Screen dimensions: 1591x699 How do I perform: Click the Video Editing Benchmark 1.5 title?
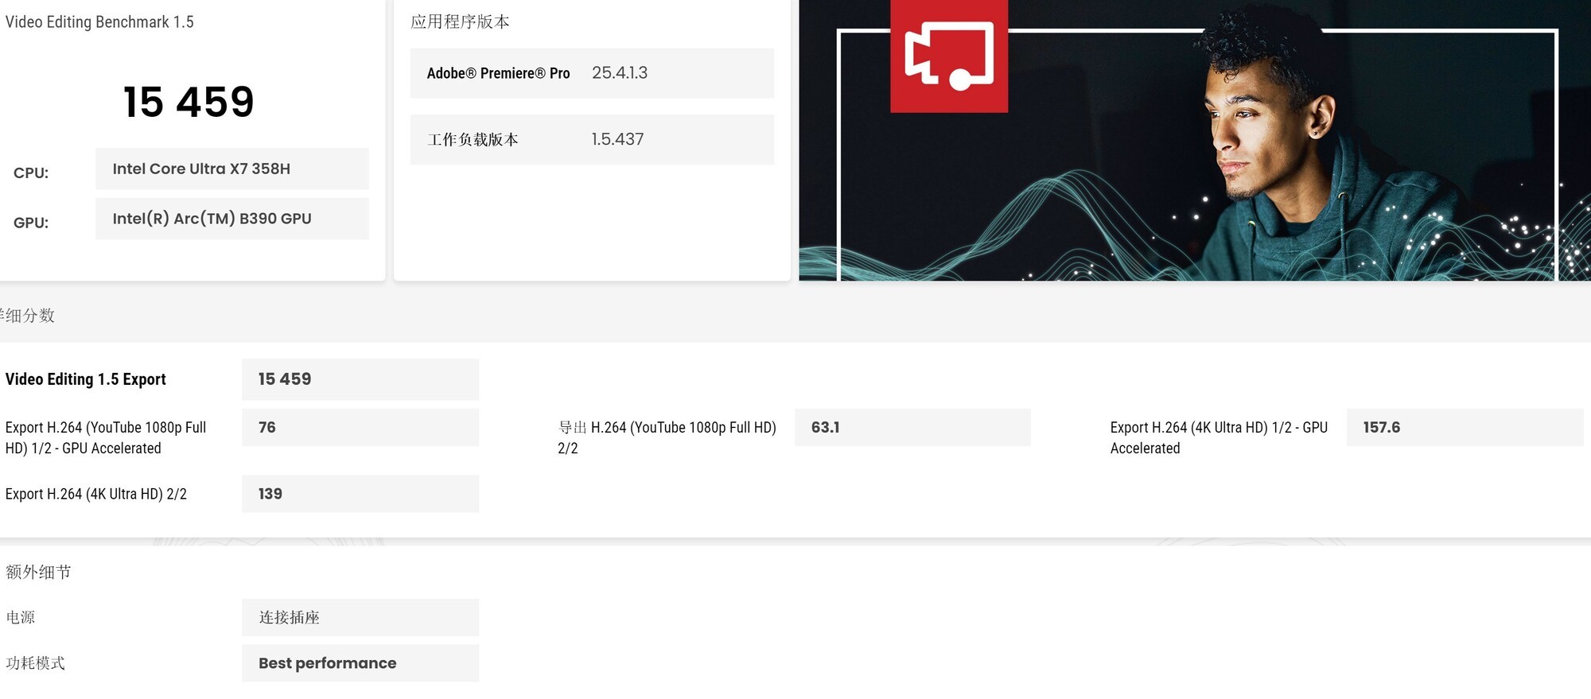pyautogui.click(x=99, y=22)
